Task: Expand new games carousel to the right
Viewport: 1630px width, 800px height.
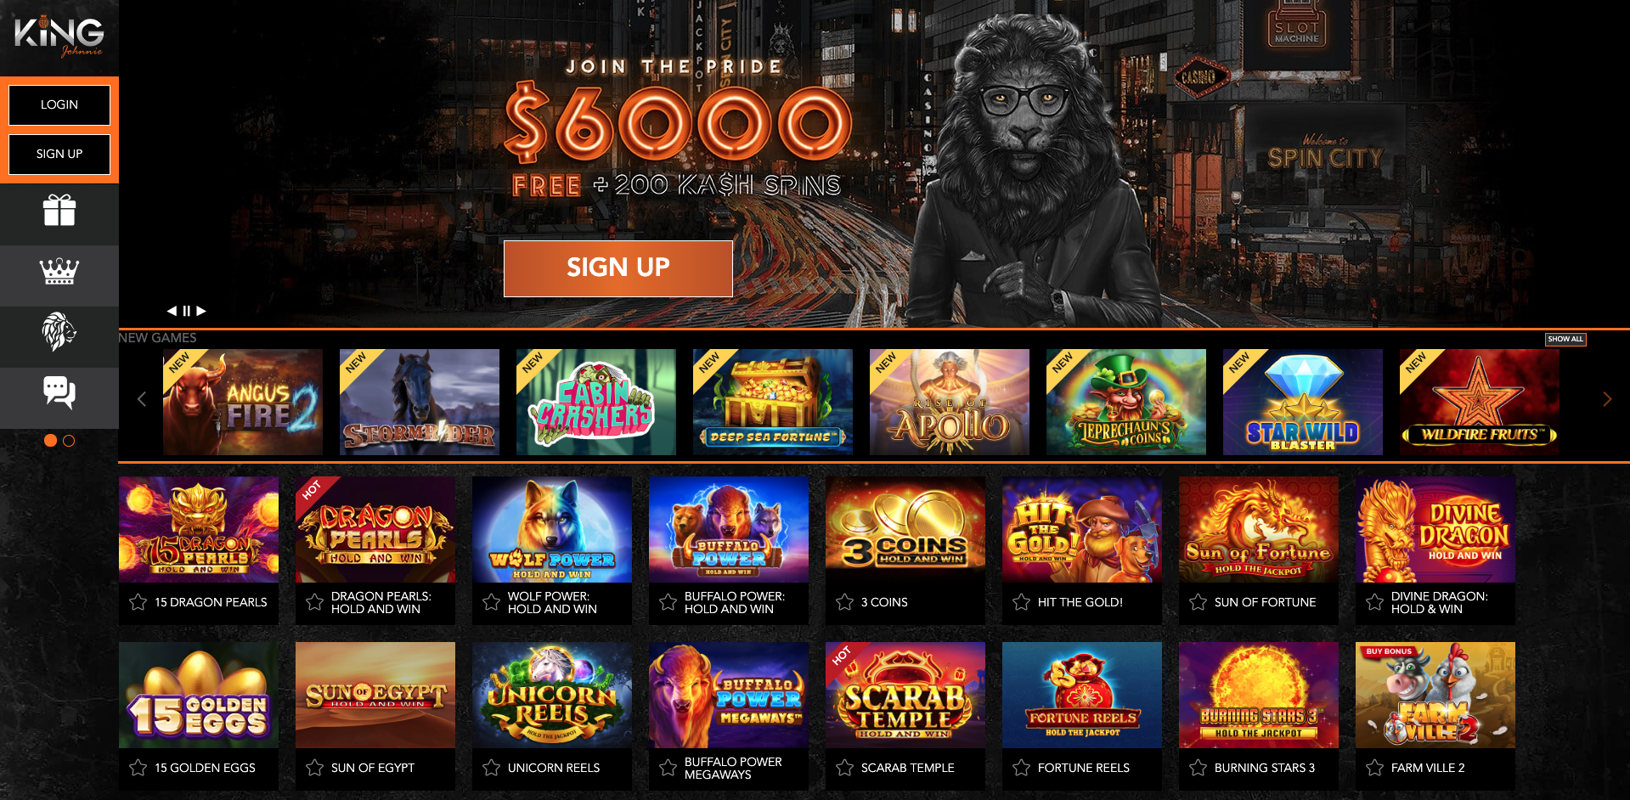Action: click(1606, 399)
